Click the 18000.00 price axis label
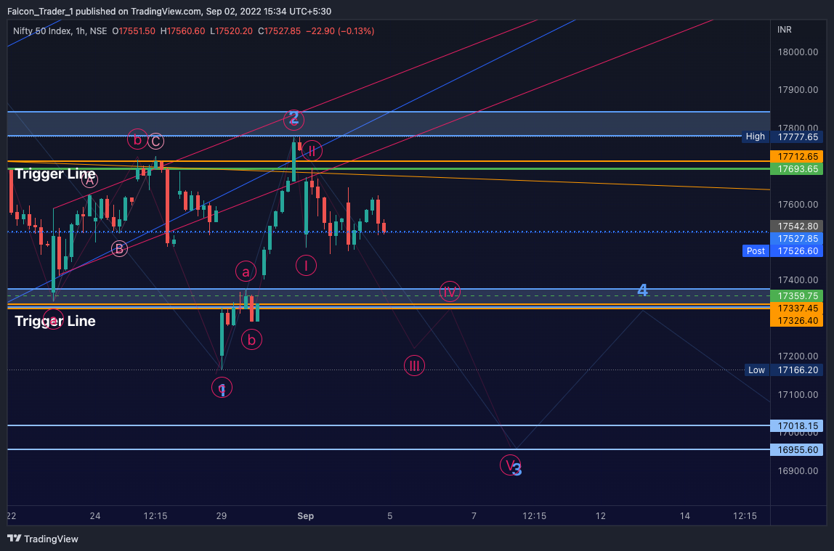 click(x=798, y=52)
